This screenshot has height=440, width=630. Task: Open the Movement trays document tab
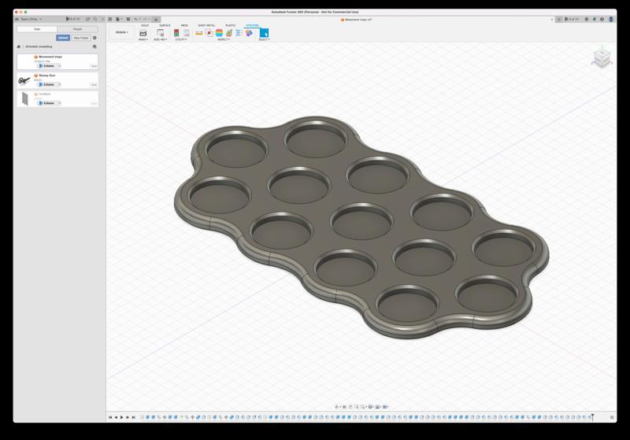tap(357, 19)
